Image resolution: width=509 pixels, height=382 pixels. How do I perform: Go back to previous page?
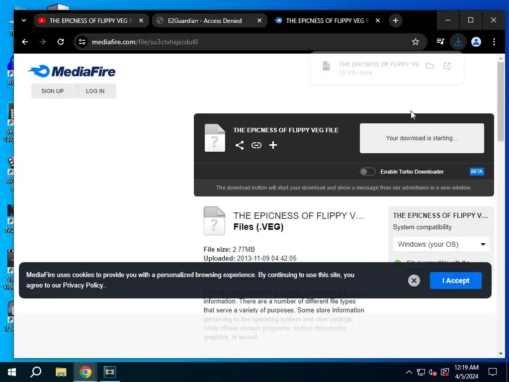coord(25,42)
